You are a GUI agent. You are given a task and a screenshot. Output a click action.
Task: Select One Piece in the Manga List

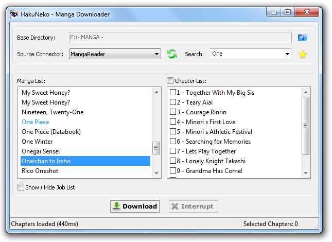click(36, 122)
